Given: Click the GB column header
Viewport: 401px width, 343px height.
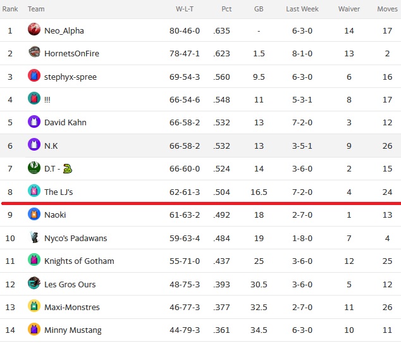Looking at the screenshot, I should (259, 9).
